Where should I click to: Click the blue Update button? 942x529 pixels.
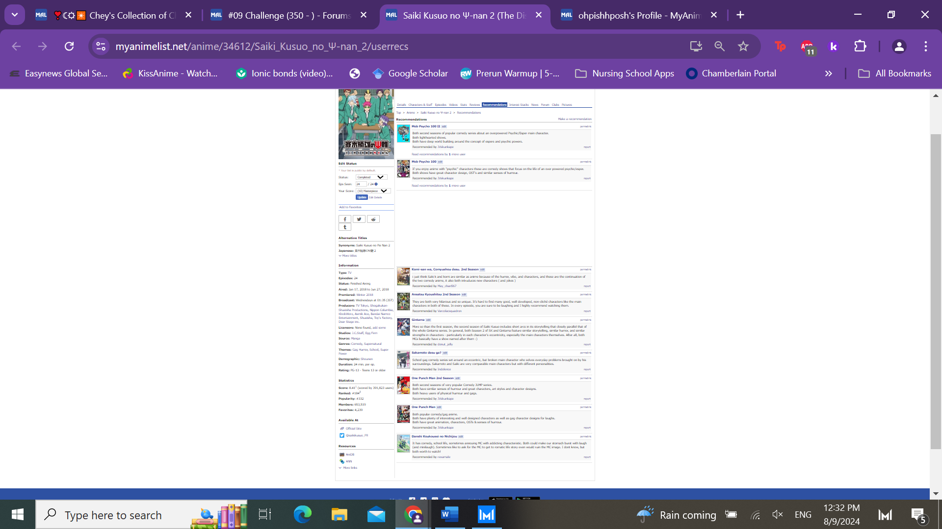[362, 197]
